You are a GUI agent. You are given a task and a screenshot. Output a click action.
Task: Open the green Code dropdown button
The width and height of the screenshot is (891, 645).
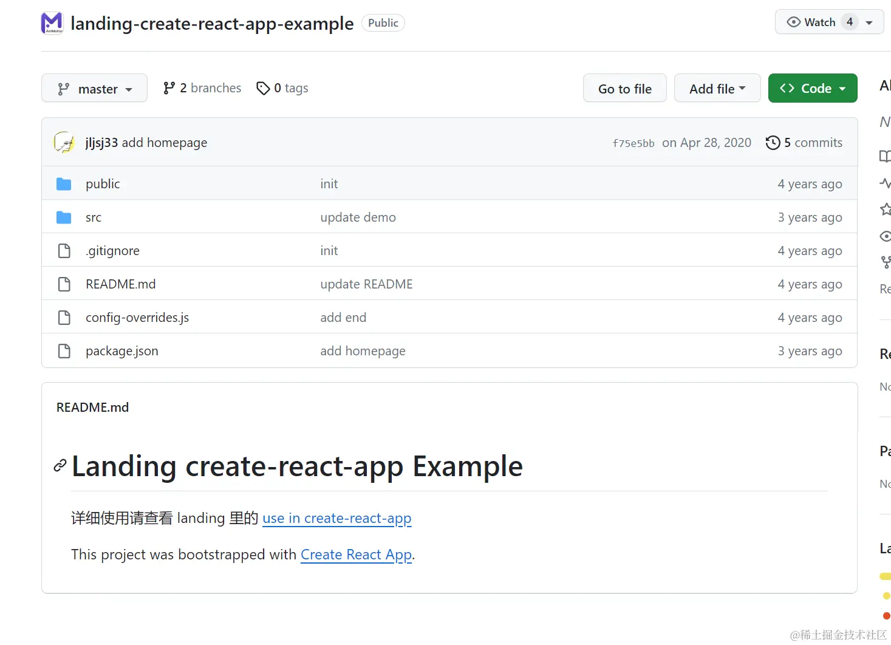pyautogui.click(x=813, y=89)
